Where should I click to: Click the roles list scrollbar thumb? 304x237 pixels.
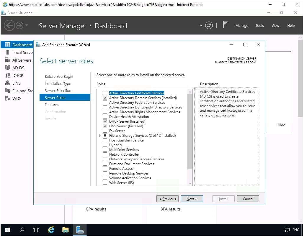[x=190, y=132]
